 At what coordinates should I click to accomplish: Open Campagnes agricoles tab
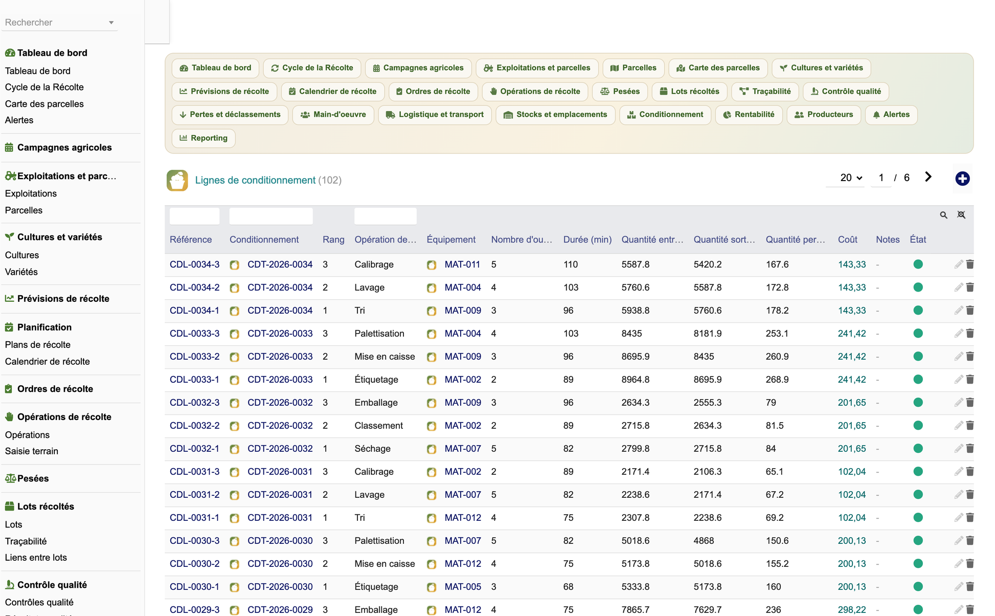coord(418,68)
